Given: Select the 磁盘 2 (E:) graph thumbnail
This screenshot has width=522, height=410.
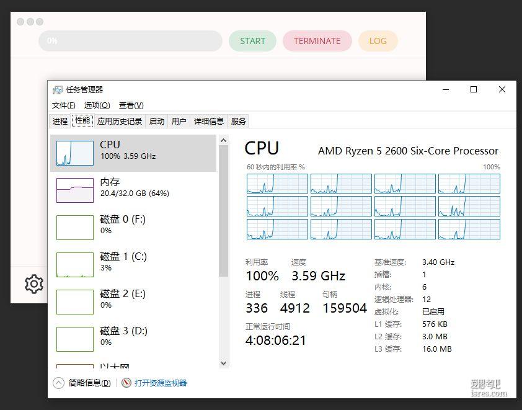Looking at the screenshot, I should click(75, 302).
